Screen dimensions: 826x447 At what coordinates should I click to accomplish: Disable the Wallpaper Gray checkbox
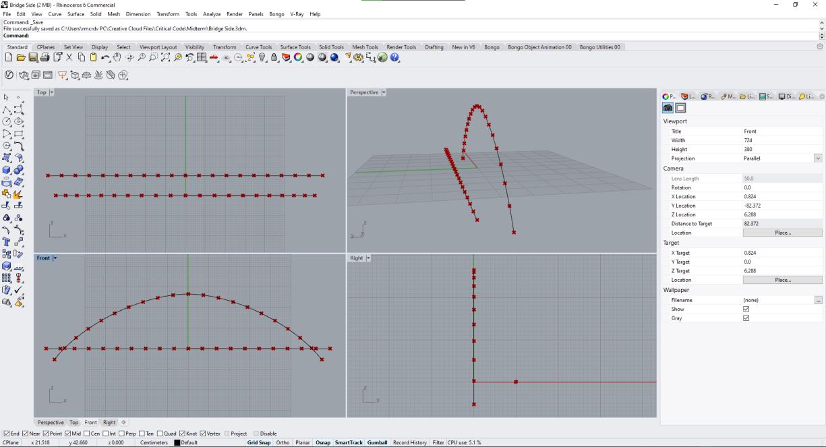746,318
